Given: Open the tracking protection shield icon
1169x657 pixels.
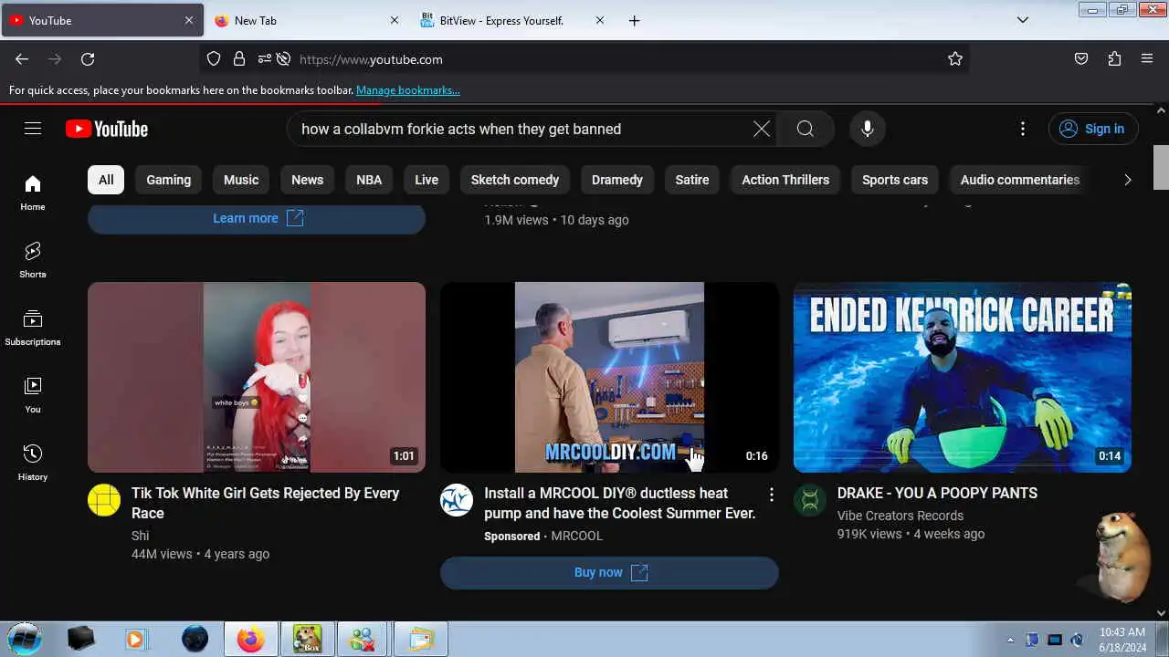Looking at the screenshot, I should [x=214, y=58].
